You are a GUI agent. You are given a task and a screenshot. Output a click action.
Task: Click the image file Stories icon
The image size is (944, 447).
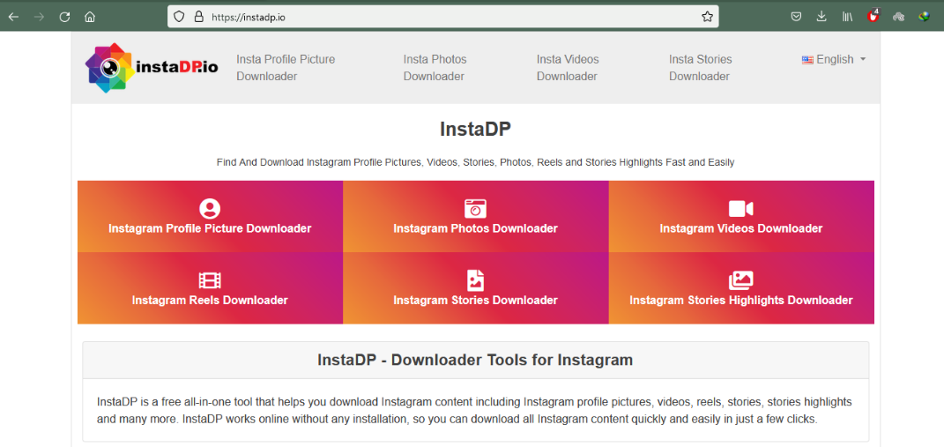475,280
